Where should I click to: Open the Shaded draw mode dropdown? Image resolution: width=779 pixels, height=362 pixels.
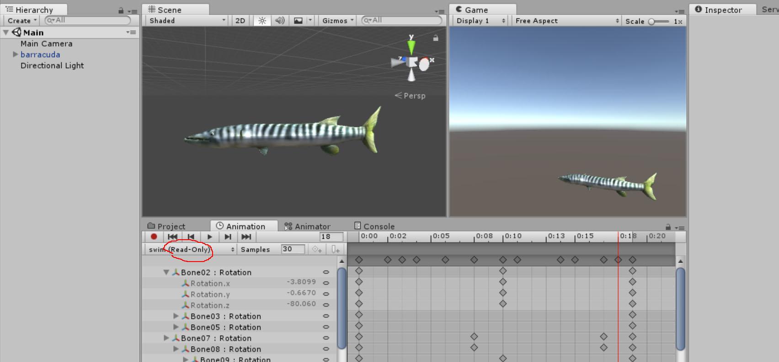(187, 21)
